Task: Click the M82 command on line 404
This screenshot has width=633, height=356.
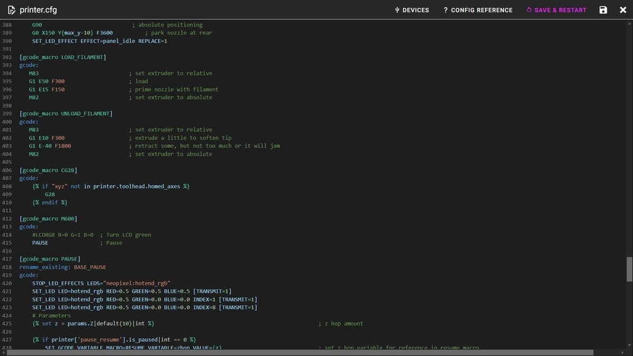Action: coord(34,154)
